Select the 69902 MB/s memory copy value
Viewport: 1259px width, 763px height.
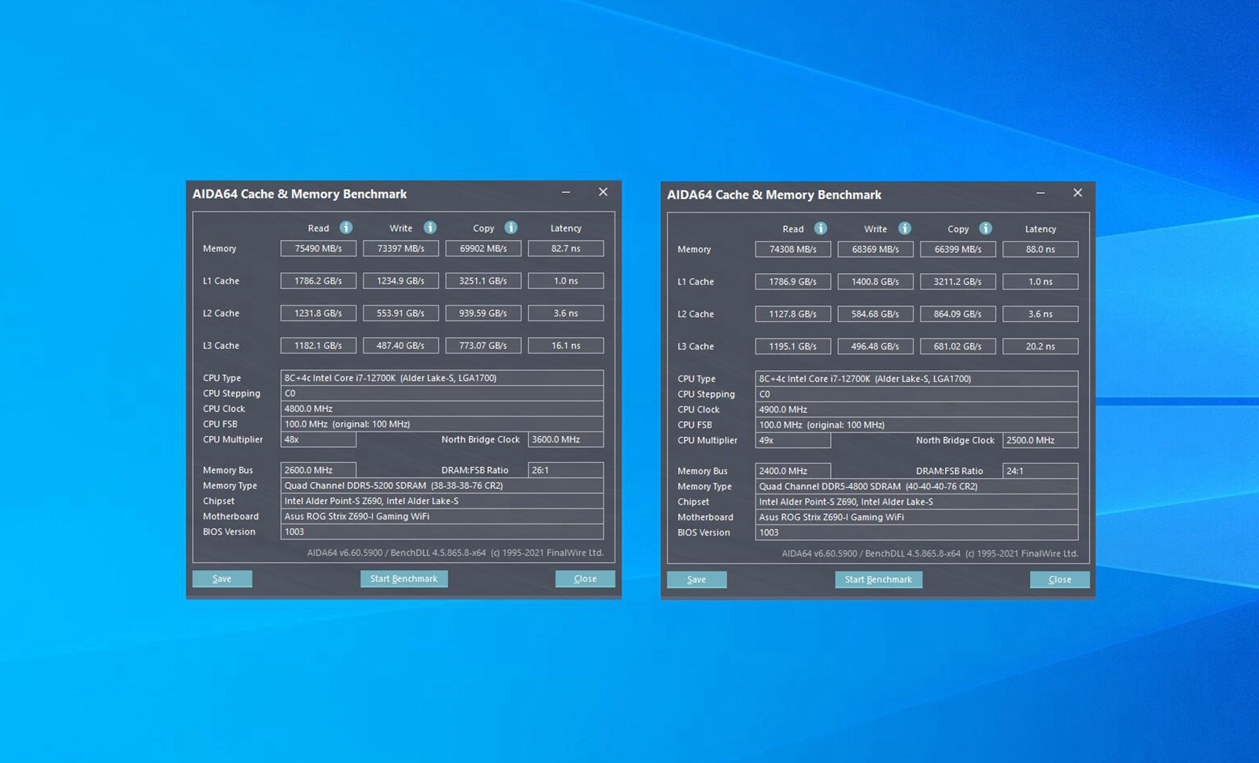pyautogui.click(x=484, y=249)
